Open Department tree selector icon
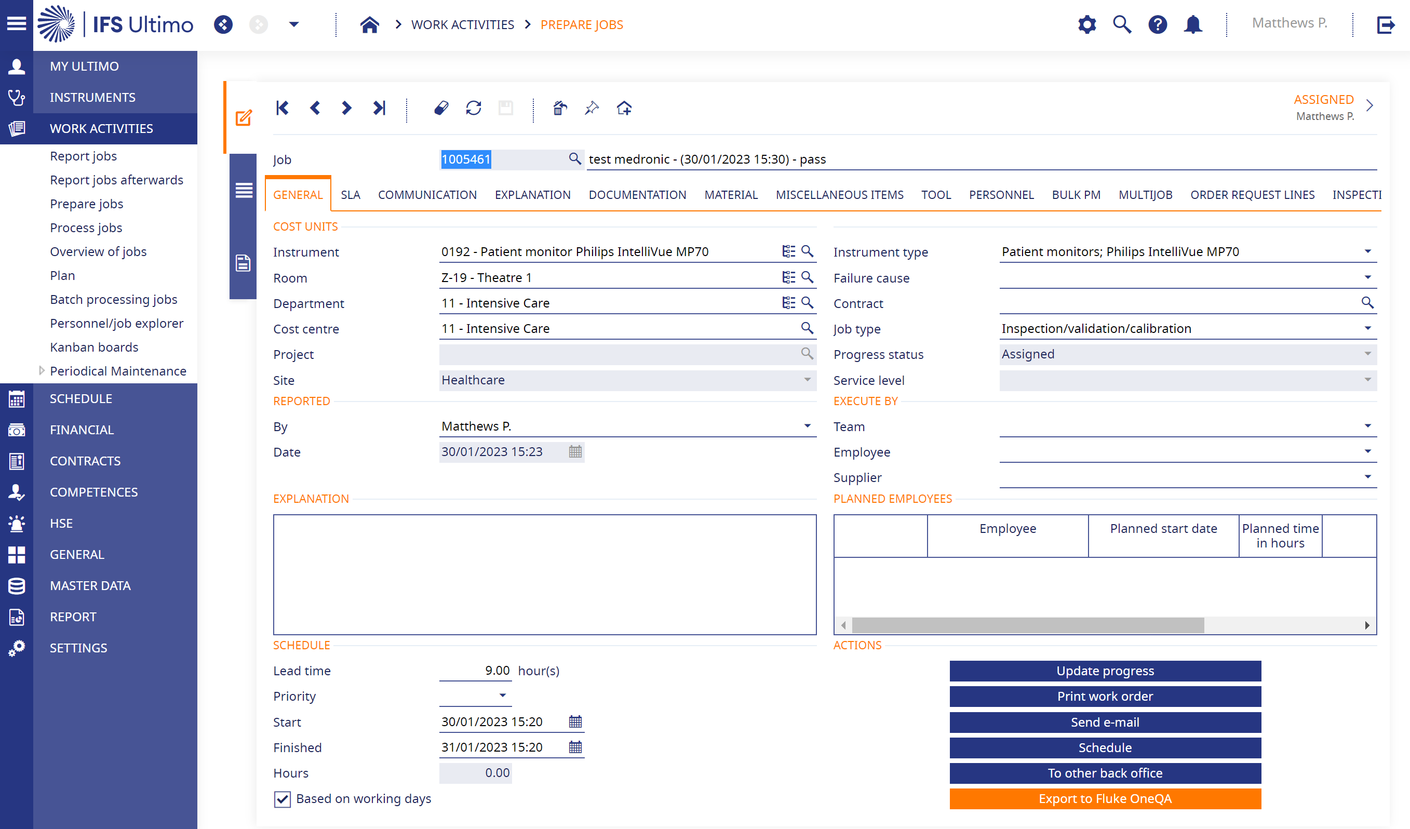This screenshot has width=1410, height=829. click(x=788, y=303)
